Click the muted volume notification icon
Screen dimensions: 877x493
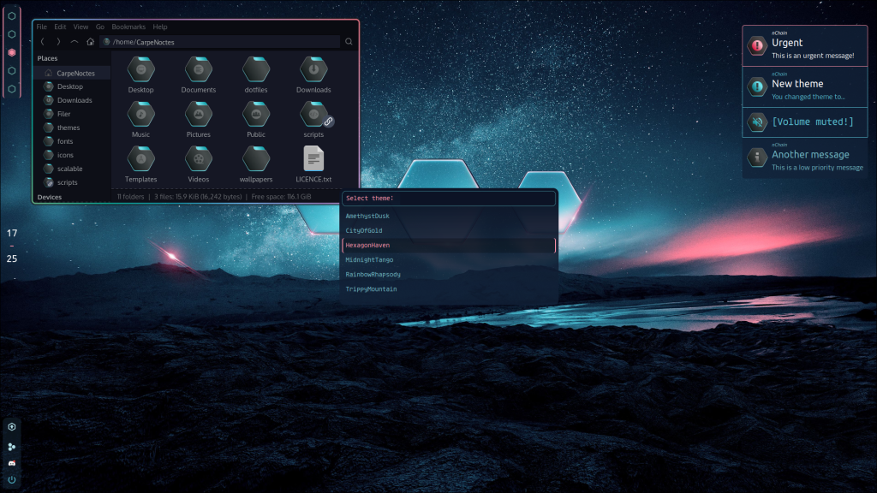(x=757, y=122)
